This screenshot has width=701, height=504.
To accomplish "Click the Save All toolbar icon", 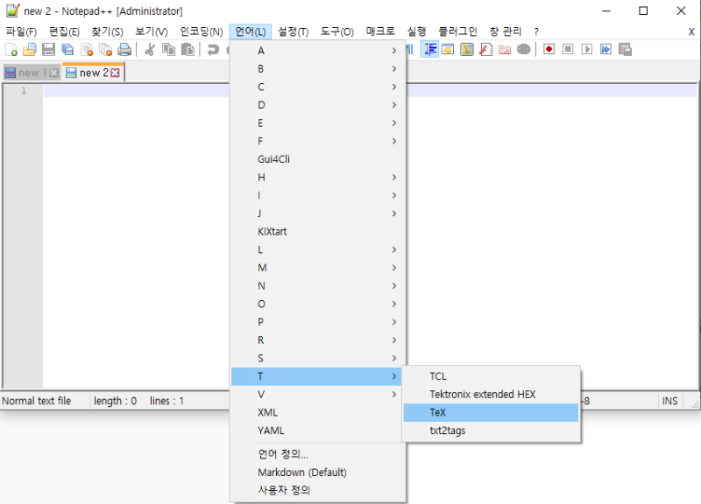I will click(67, 50).
